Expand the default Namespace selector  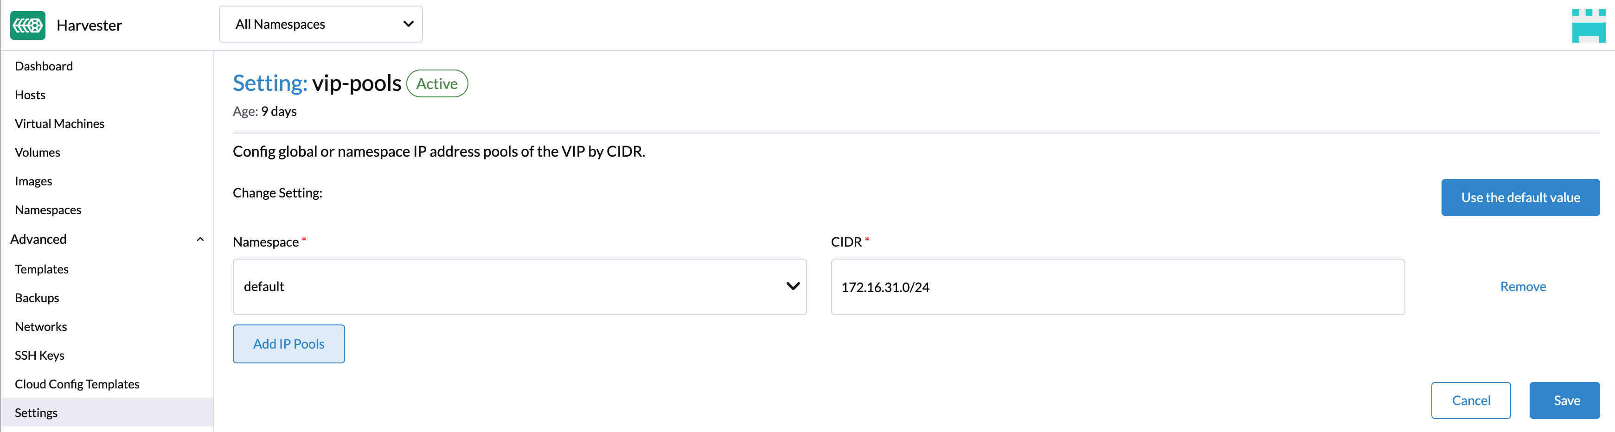519,286
